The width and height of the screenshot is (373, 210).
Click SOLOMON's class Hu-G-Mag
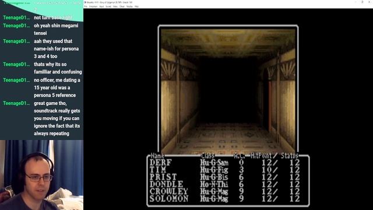coord(214,198)
